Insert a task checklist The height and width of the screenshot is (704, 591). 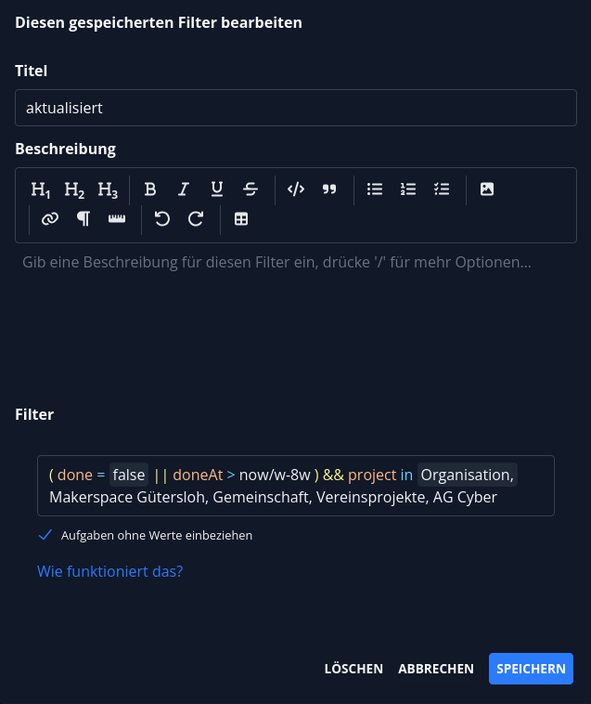point(442,189)
